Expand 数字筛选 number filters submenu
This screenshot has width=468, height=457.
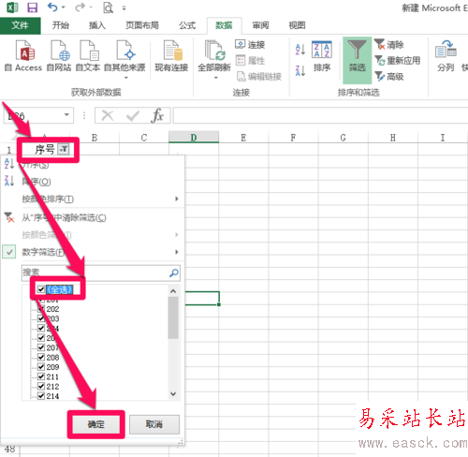pyautogui.click(x=94, y=252)
